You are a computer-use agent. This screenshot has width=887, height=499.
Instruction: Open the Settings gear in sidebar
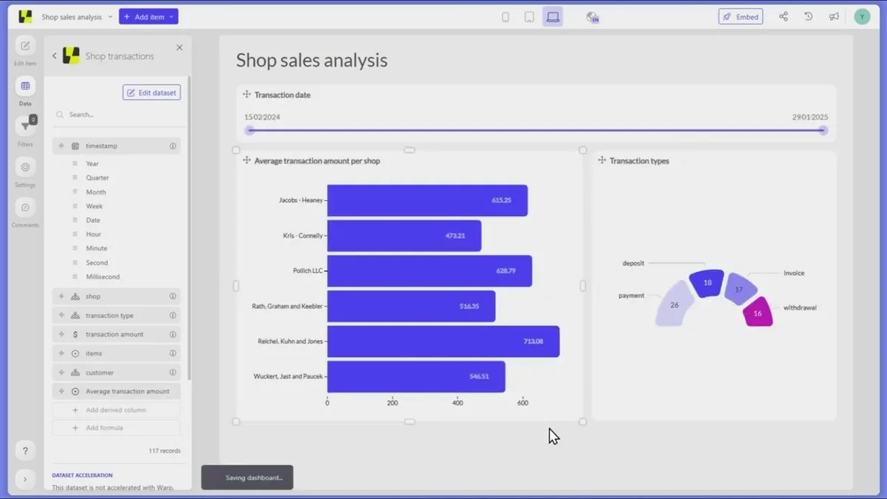pos(25,168)
